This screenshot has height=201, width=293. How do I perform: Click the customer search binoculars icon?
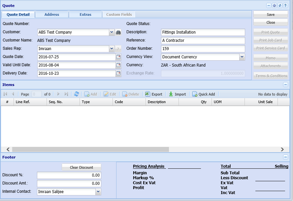point(118,32)
